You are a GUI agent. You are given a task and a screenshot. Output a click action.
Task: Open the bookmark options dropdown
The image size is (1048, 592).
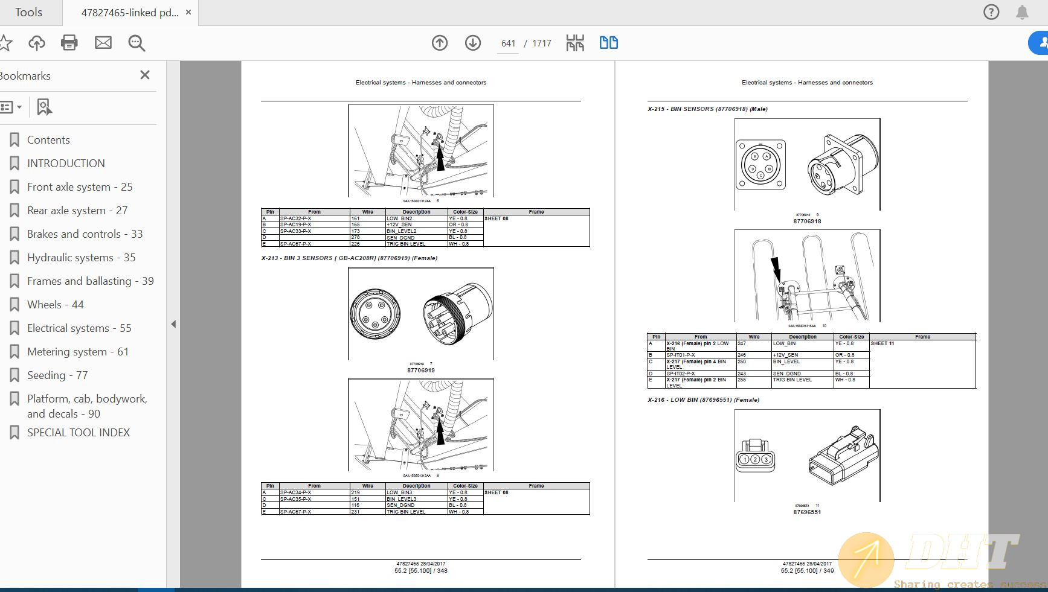tap(11, 107)
